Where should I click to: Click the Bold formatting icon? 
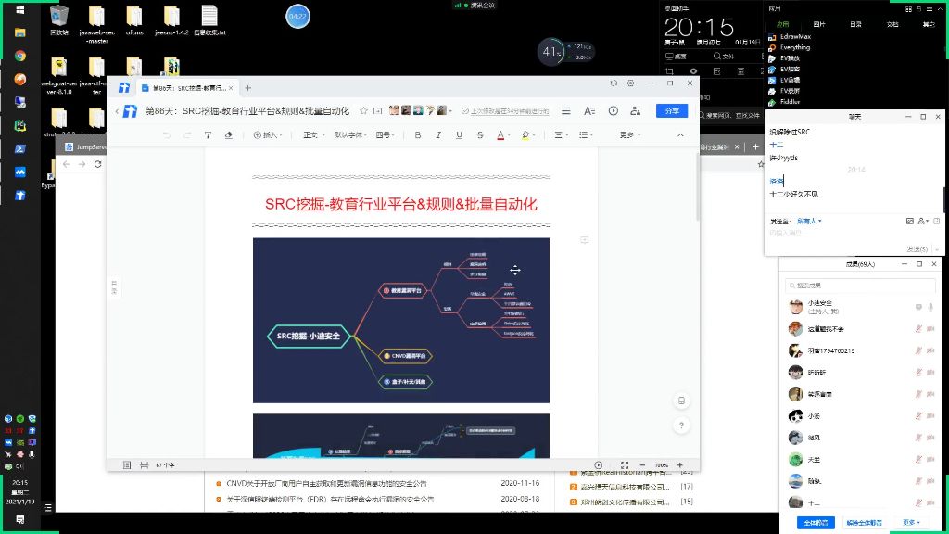(x=418, y=135)
